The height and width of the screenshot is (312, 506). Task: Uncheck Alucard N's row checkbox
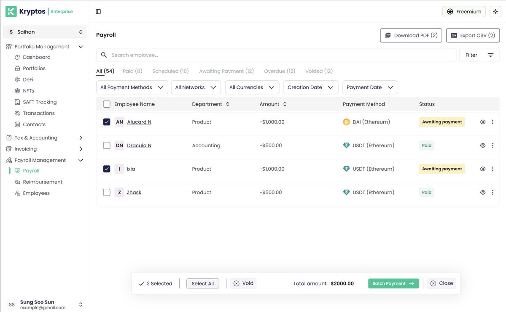[107, 122]
